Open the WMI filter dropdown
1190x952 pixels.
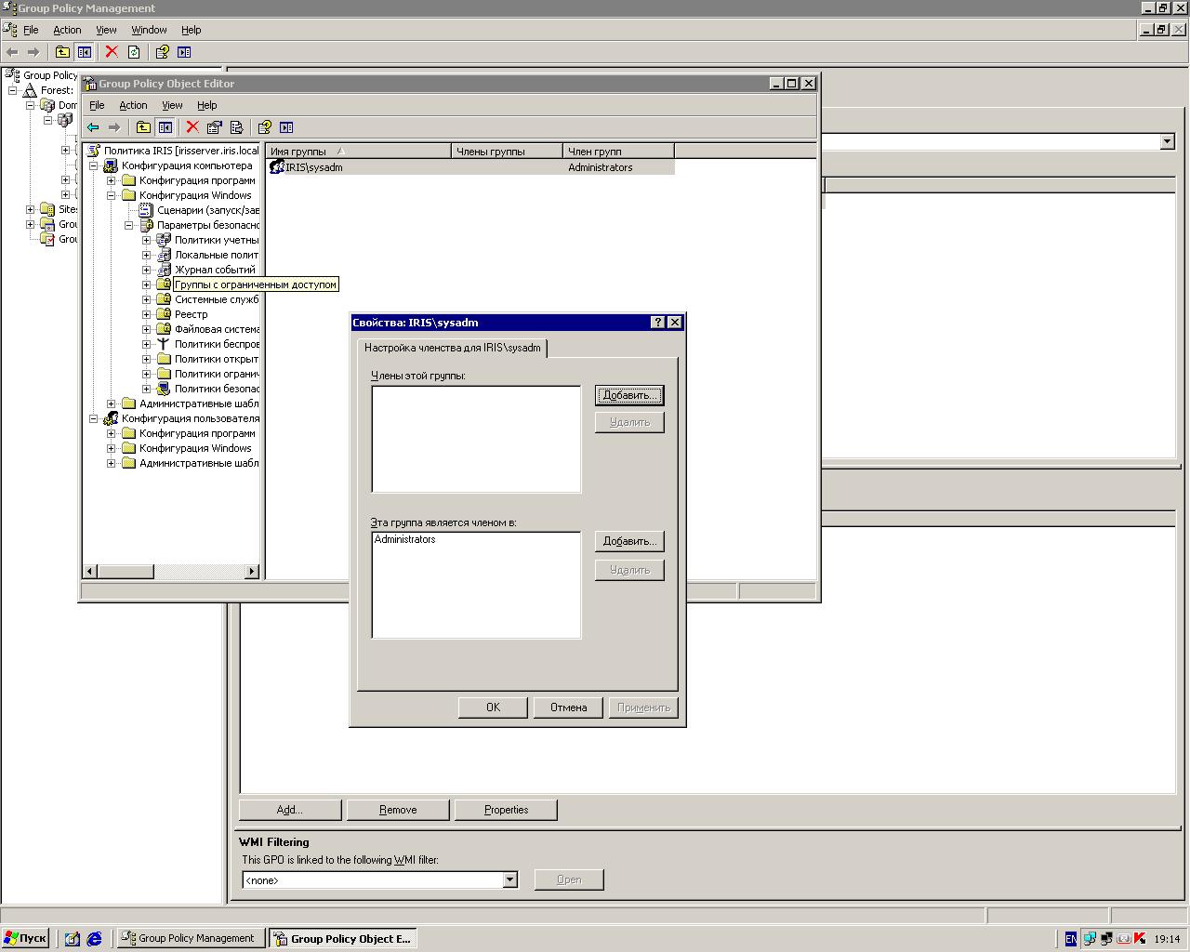(509, 880)
